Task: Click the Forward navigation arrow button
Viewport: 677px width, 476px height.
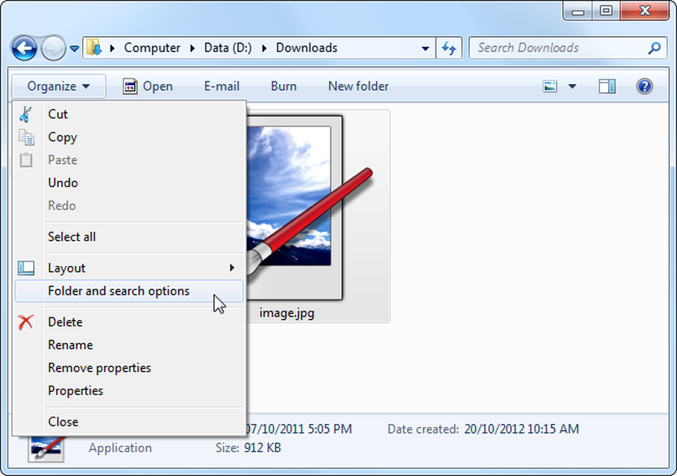Action: point(53,48)
